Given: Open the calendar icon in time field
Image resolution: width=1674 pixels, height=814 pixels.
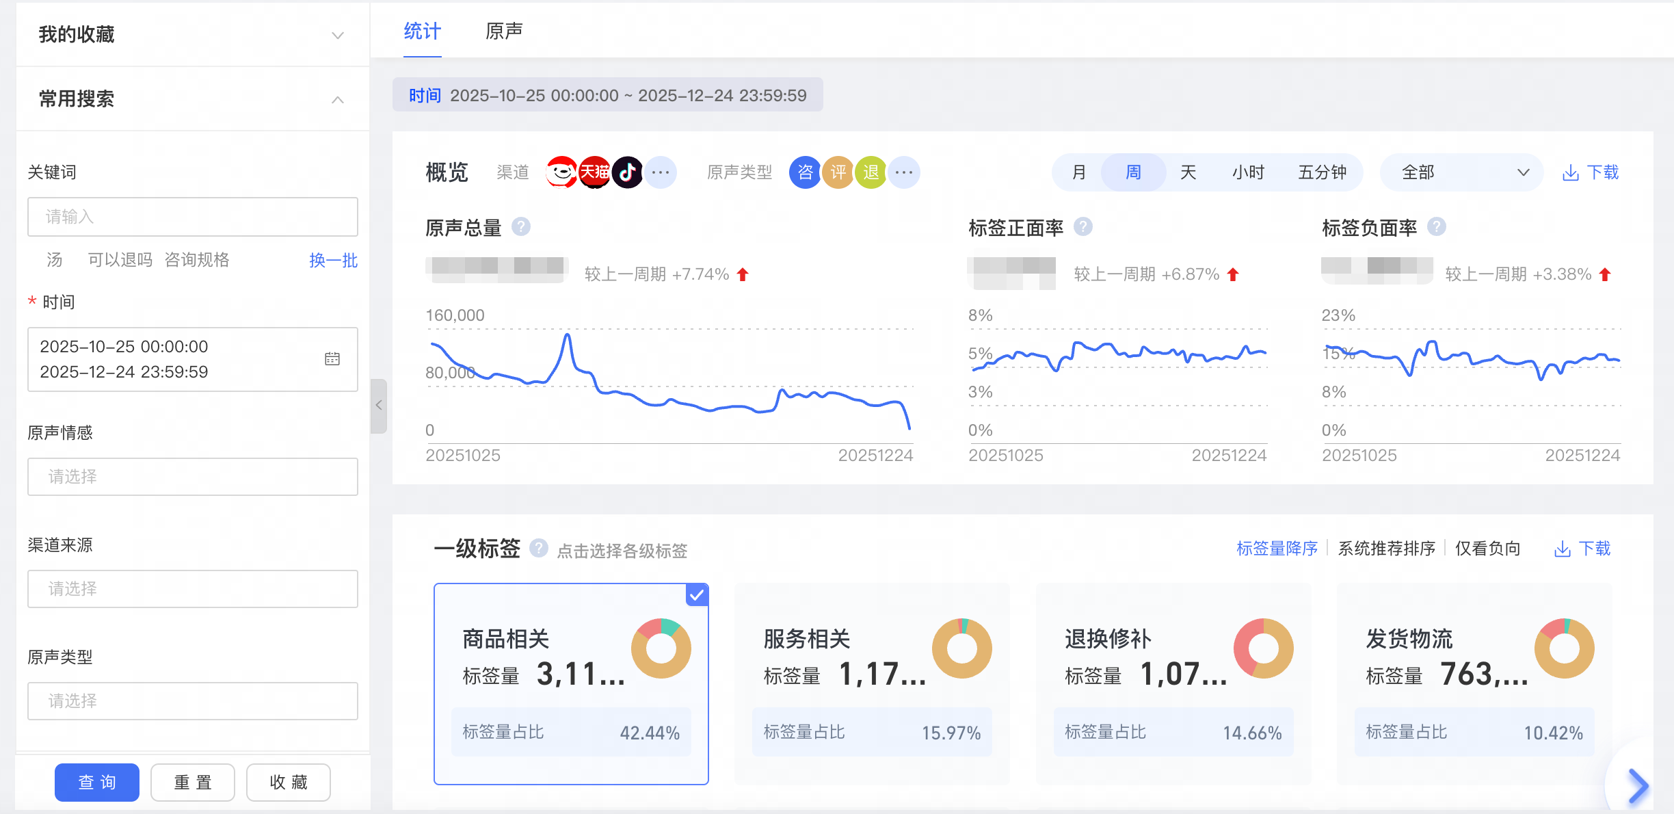Looking at the screenshot, I should pos(332,358).
